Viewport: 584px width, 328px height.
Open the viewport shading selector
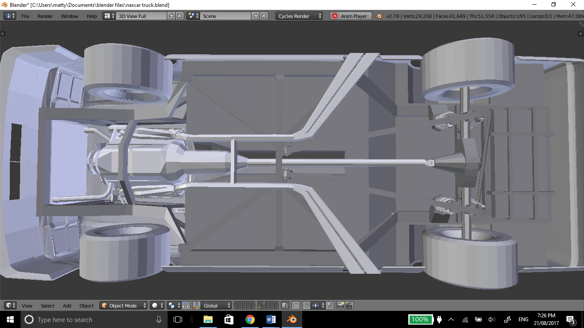pyautogui.click(x=157, y=305)
